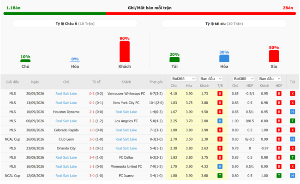Image resolution: width=300 pixels, height=184 pixels.
Task: Open Real Salt Lake link on 13/09/2026 row
Action: pos(66,103)
